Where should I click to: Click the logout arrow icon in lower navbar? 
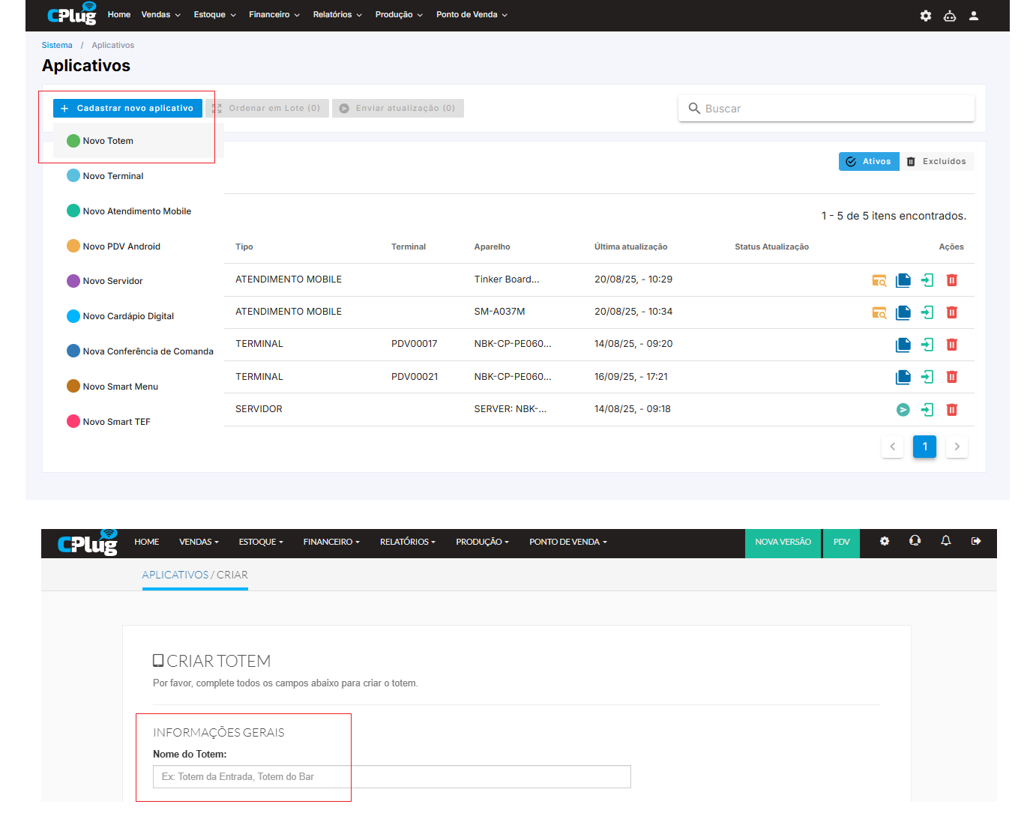click(x=976, y=541)
